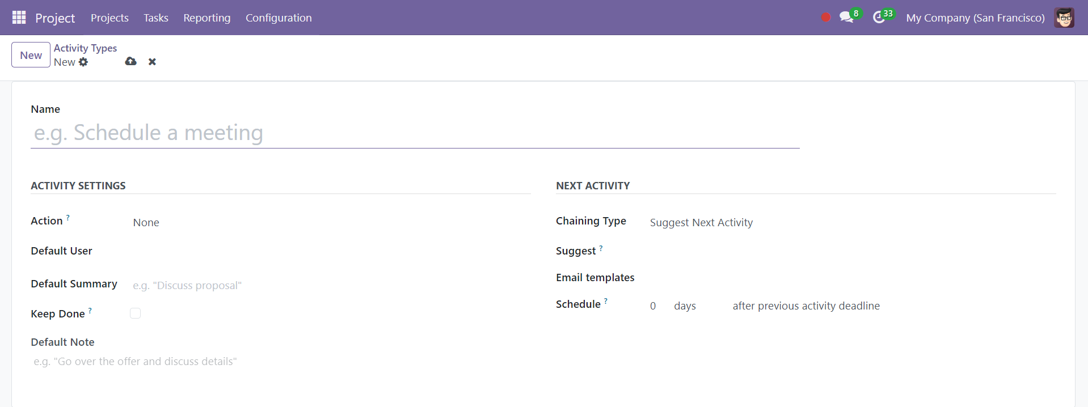Open the user avatar menu
The image size is (1088, 407).
[1064, 18]
